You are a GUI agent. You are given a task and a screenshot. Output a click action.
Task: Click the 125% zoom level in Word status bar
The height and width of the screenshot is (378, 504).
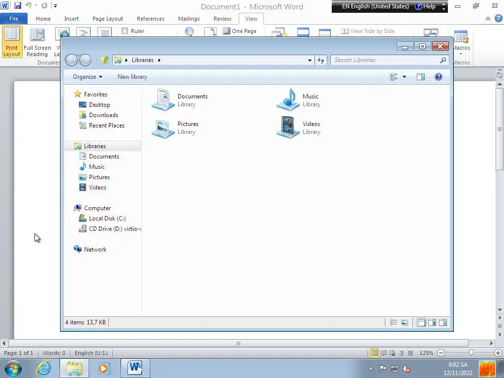click(x=426, y=353)
